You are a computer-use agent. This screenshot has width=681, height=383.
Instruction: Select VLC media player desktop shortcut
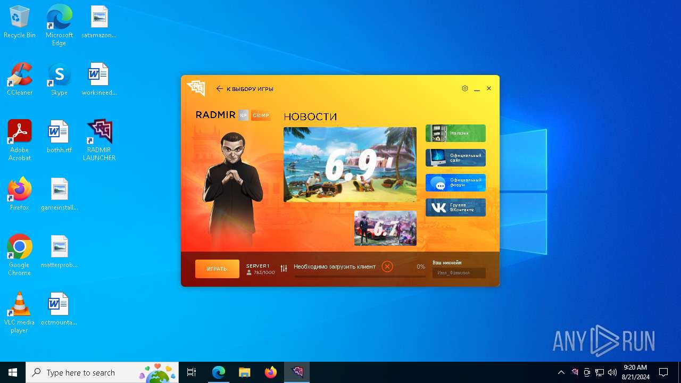(20, 313)
